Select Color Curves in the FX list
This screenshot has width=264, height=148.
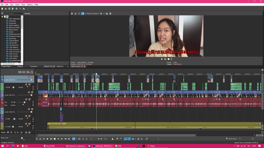click(13, 54)
